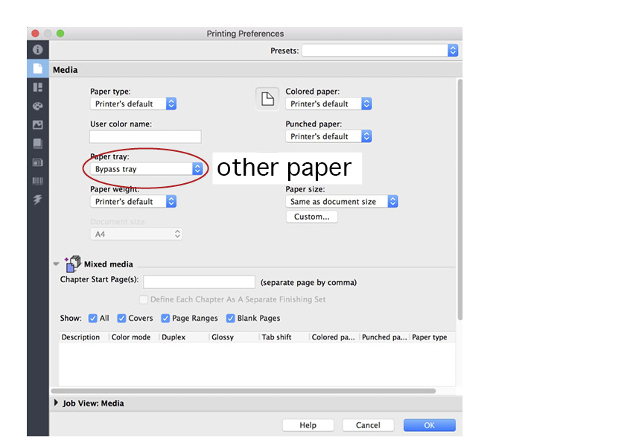Open the booklet sidebar icon
Image resolution: width=627 pixels, height=443 pixels.
click(x=37, y=144)
